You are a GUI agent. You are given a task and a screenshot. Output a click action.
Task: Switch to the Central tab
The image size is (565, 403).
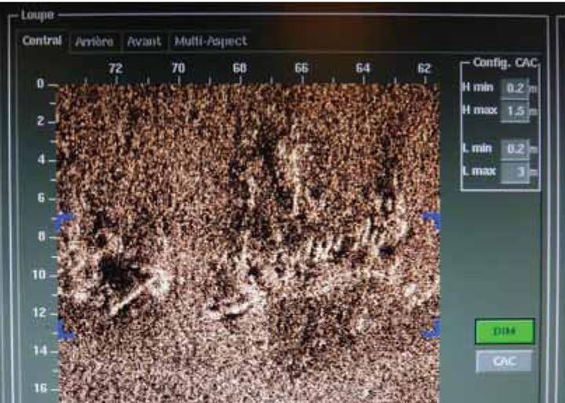(42, 41)
